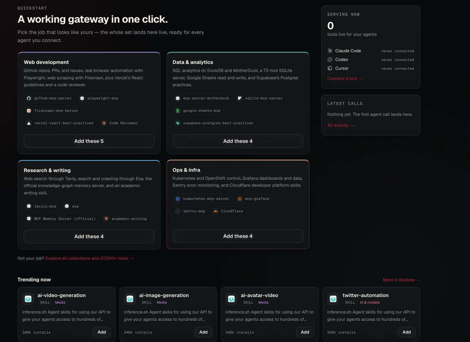Add the ai-video-generation skill
Viewport: 470px width, 342px height.
coord(102,332)
